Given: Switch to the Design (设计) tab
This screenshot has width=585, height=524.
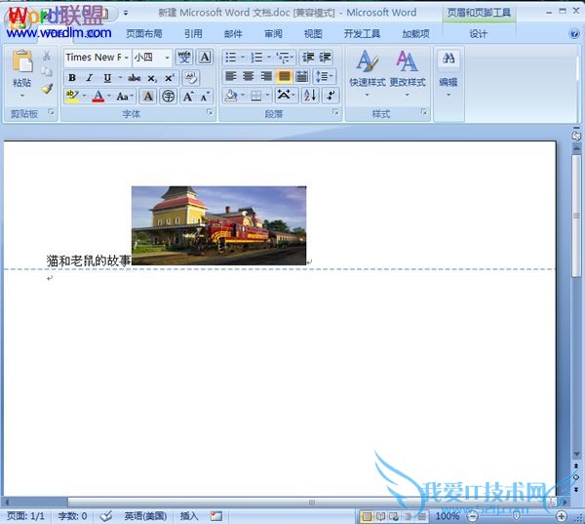Looking at the screenshot, I should click(x=479, y=34).
